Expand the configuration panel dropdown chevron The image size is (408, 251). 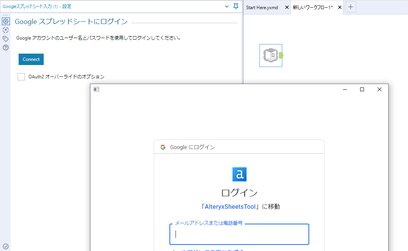pyautogui.click(x=227, y=6)
